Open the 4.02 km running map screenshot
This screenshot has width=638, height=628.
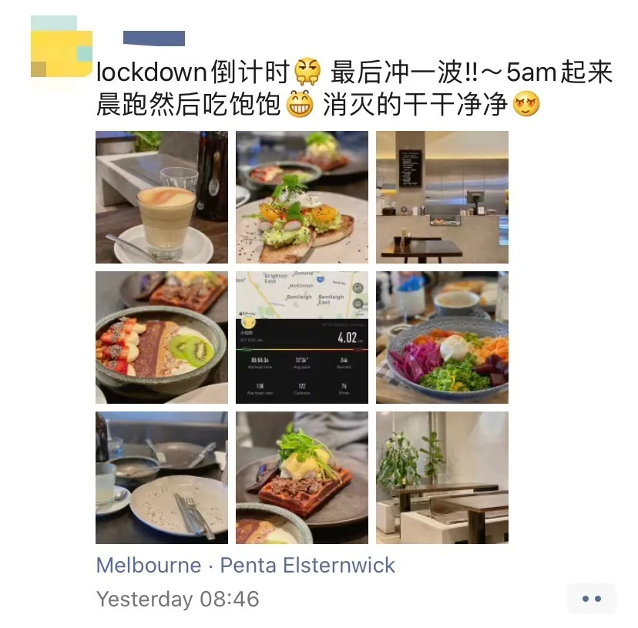[x=302, y=338]
